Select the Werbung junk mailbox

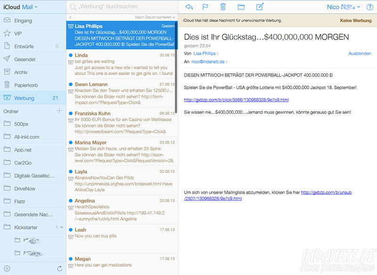(x=33, y=98)
